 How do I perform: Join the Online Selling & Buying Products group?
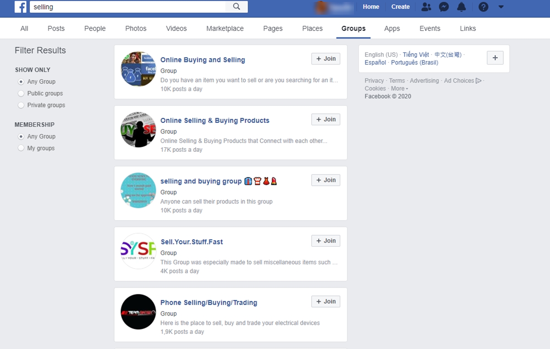tap(326, 119)
